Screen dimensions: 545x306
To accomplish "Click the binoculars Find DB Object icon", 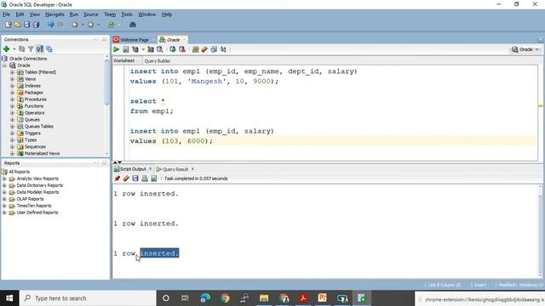I will [x=133, y=25].
